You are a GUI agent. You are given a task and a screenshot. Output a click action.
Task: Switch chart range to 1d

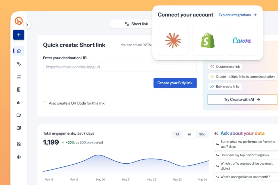pos(177,134)
